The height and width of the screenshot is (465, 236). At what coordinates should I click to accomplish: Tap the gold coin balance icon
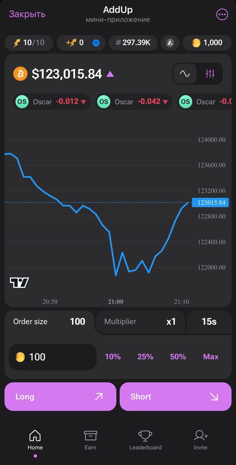tap(196, 43)
